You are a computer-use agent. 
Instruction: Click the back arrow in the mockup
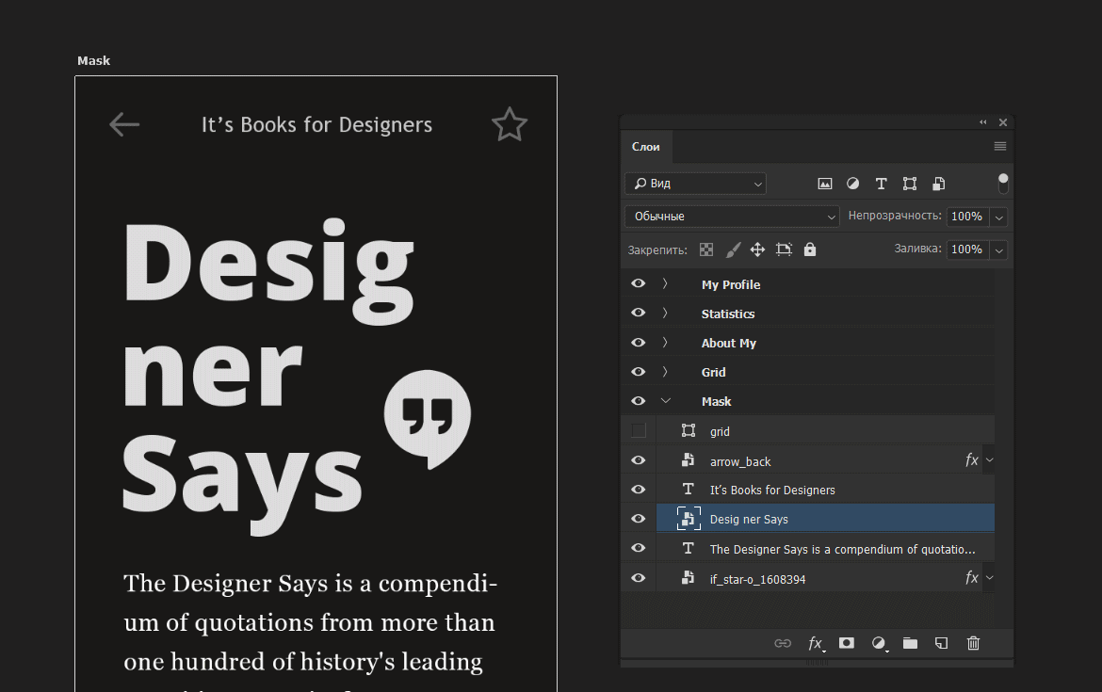tap(124, 124)
